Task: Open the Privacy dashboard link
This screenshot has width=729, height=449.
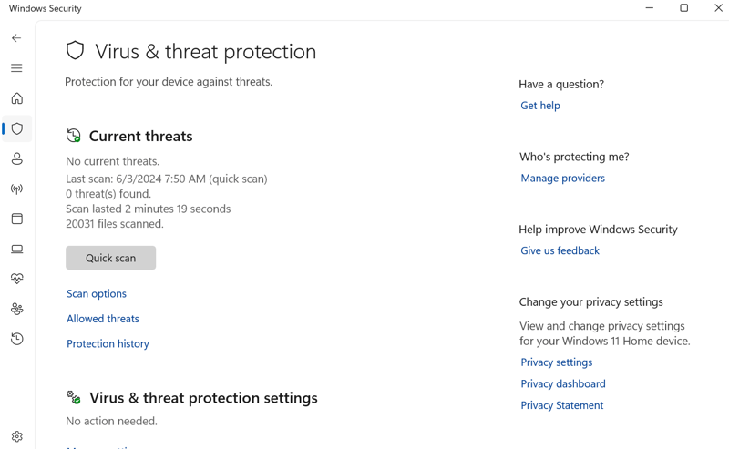Action: tap(563, 384)
